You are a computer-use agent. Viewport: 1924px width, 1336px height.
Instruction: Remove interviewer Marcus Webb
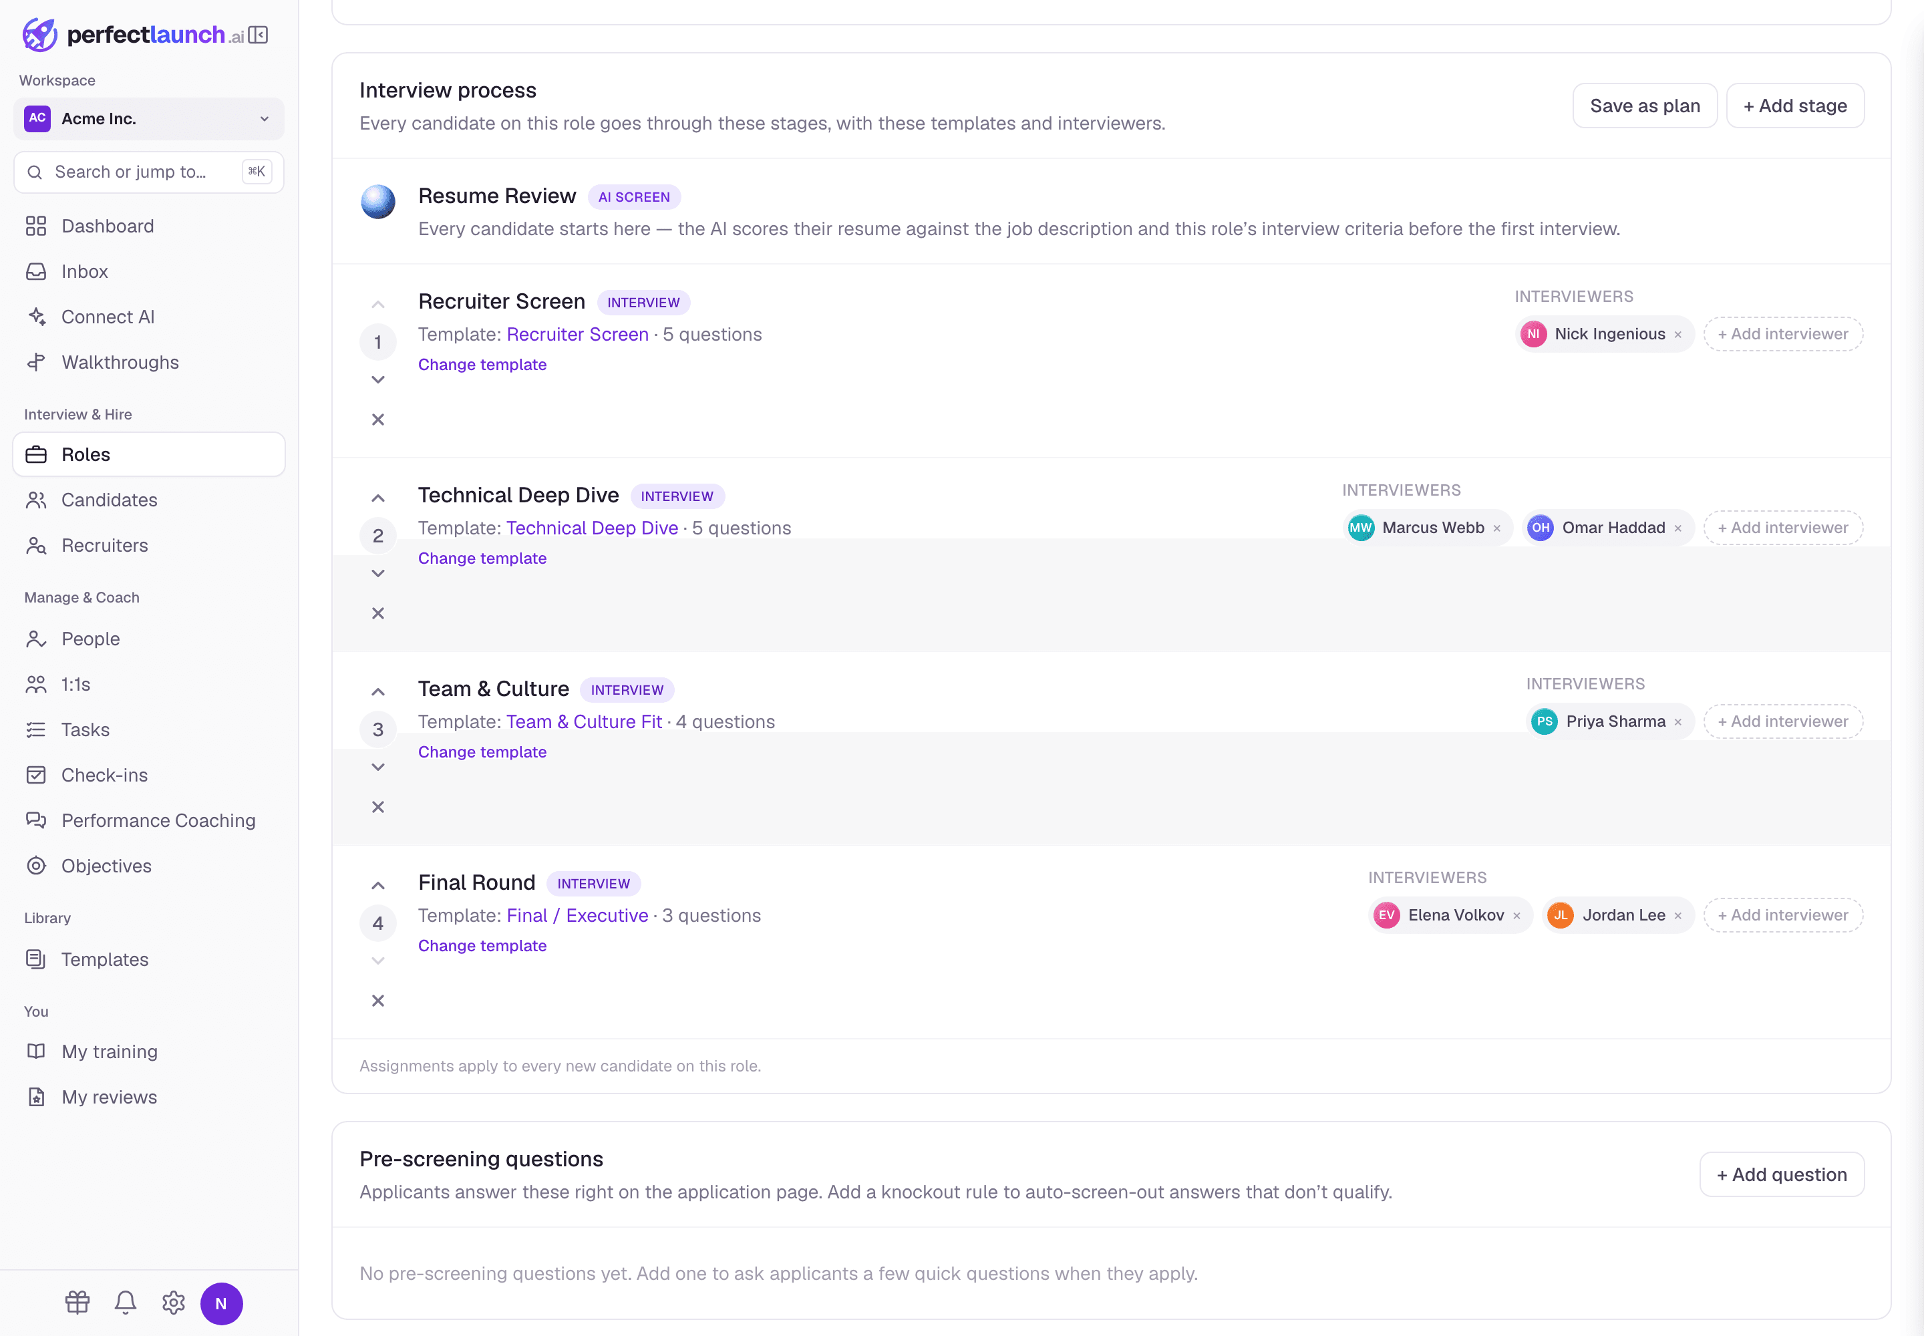tap(1497, 528)
